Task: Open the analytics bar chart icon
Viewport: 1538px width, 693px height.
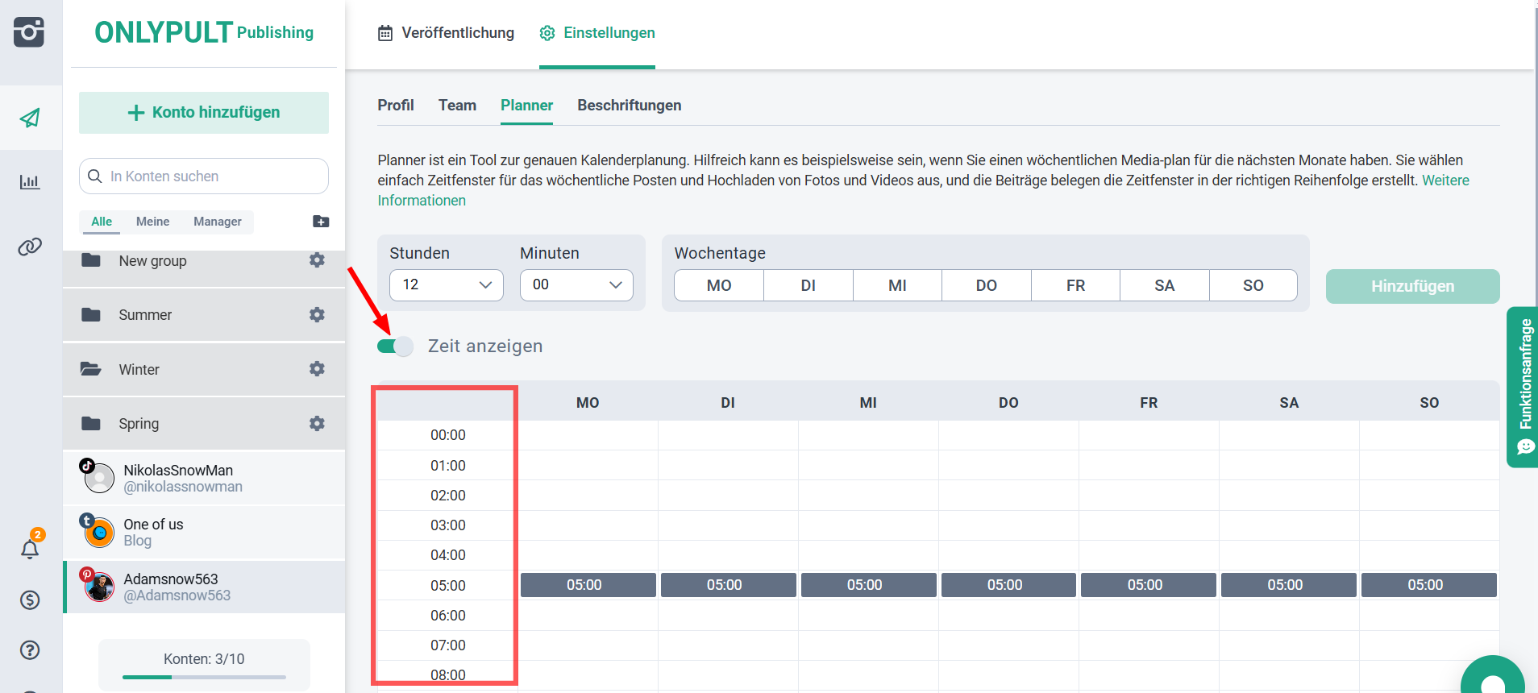Action: coord(30,182)
